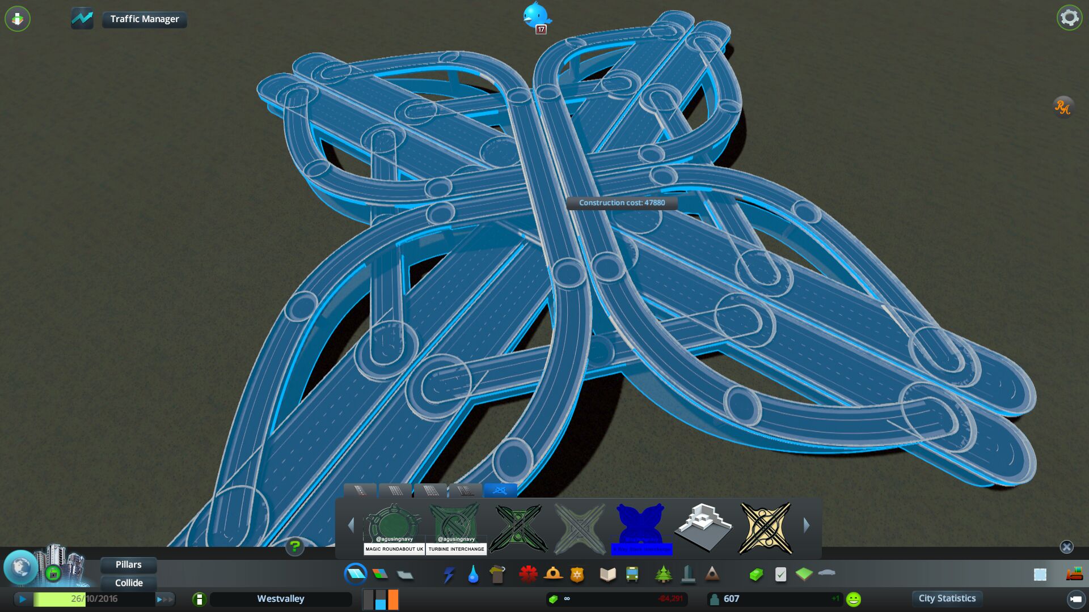
Task: Open the Healthcare services menu
Action: pos(528,575)
